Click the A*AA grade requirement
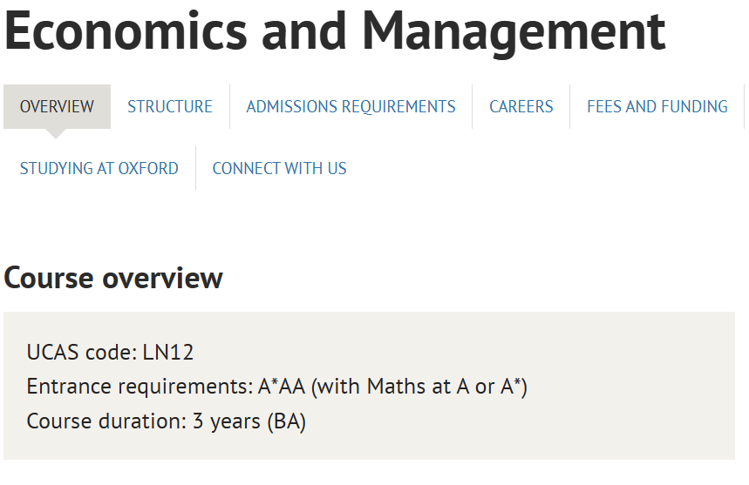749x485 pixels. click(x=282, y=387)
